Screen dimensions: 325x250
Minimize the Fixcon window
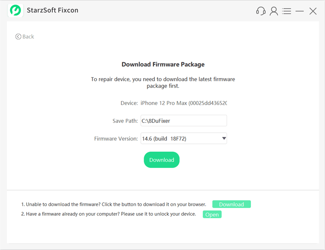(299, 11)
